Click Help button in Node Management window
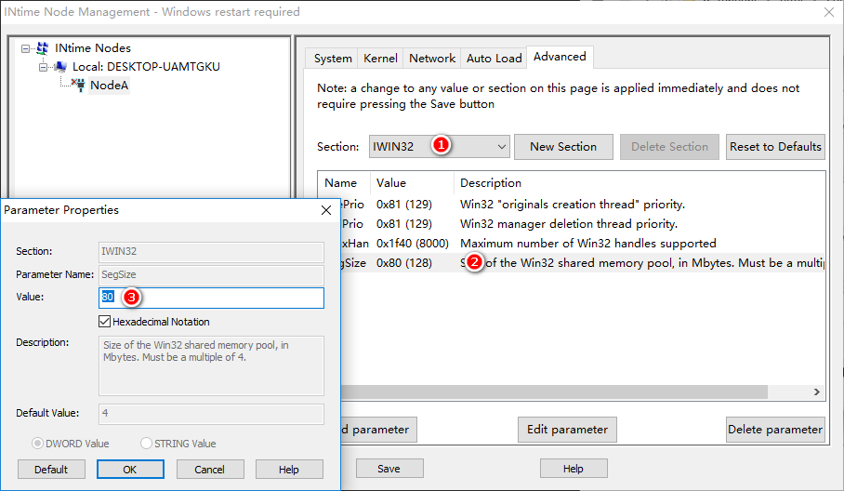Image resolution: width=844 pixels, height=491 pixels. point(574,469)
